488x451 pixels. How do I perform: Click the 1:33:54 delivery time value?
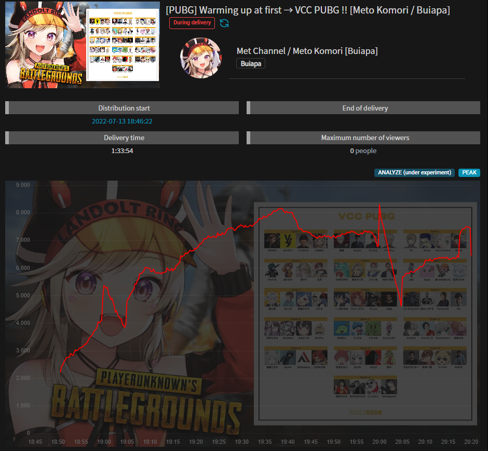tap(122, 151)
